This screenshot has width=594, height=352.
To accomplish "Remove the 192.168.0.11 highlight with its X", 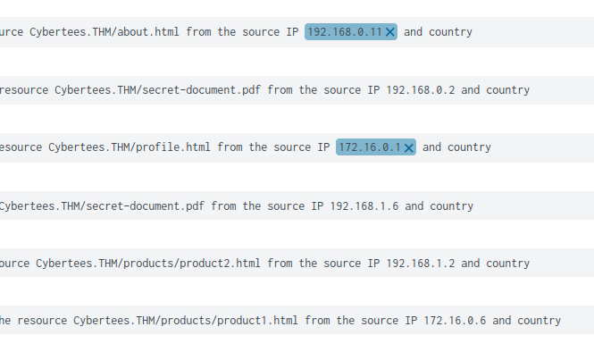I will click(389, 32).
